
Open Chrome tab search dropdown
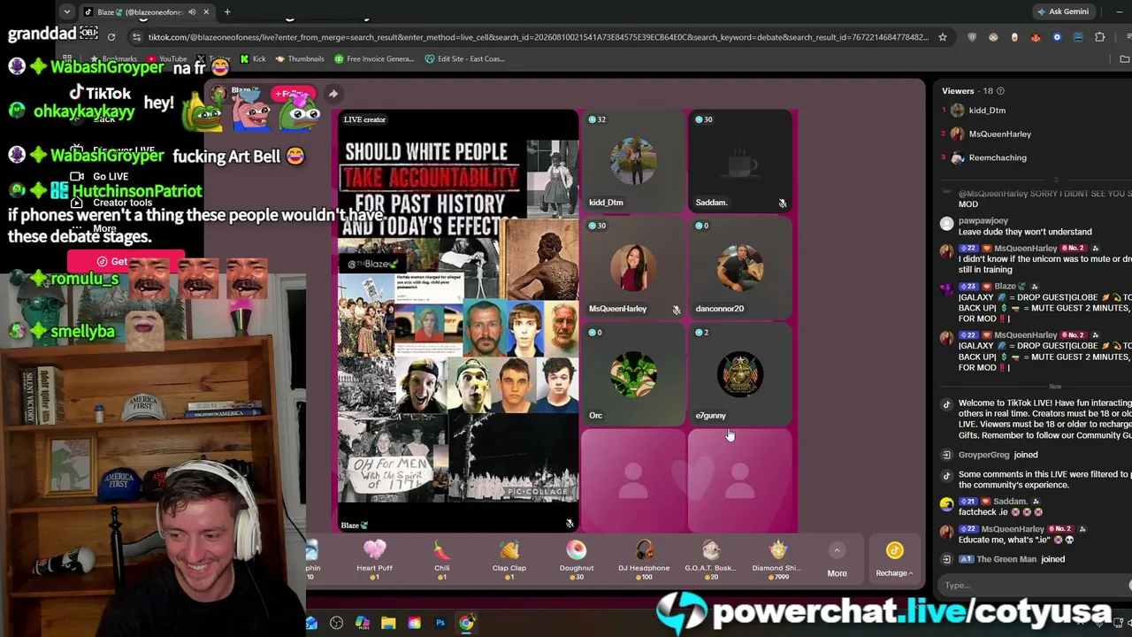pyautogui.click(x=67, y=12)
